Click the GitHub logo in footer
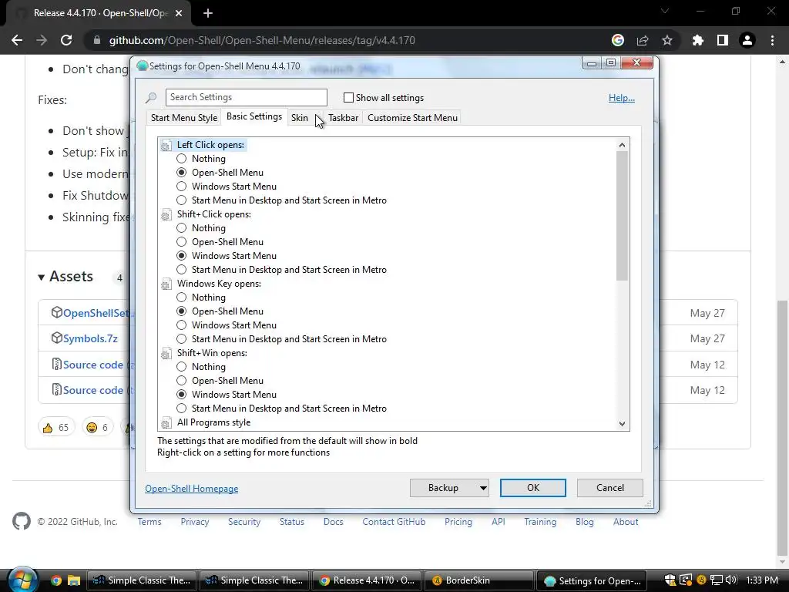The image size is (789, 592). pos(21,522)
